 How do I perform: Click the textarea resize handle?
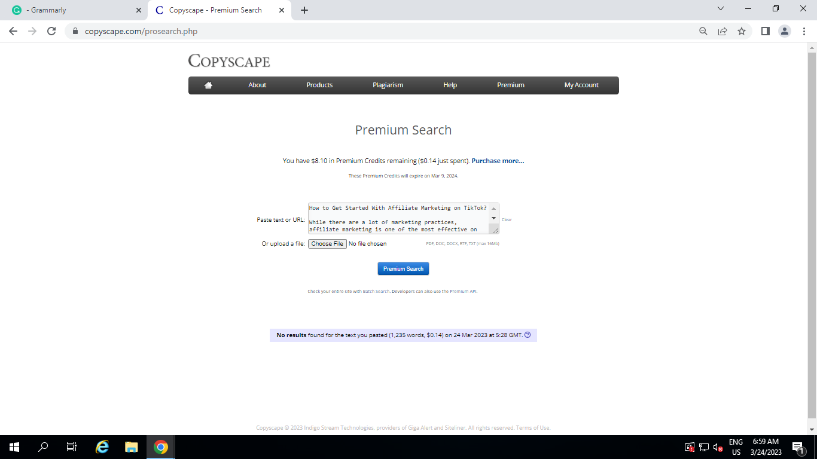(495, 229)
